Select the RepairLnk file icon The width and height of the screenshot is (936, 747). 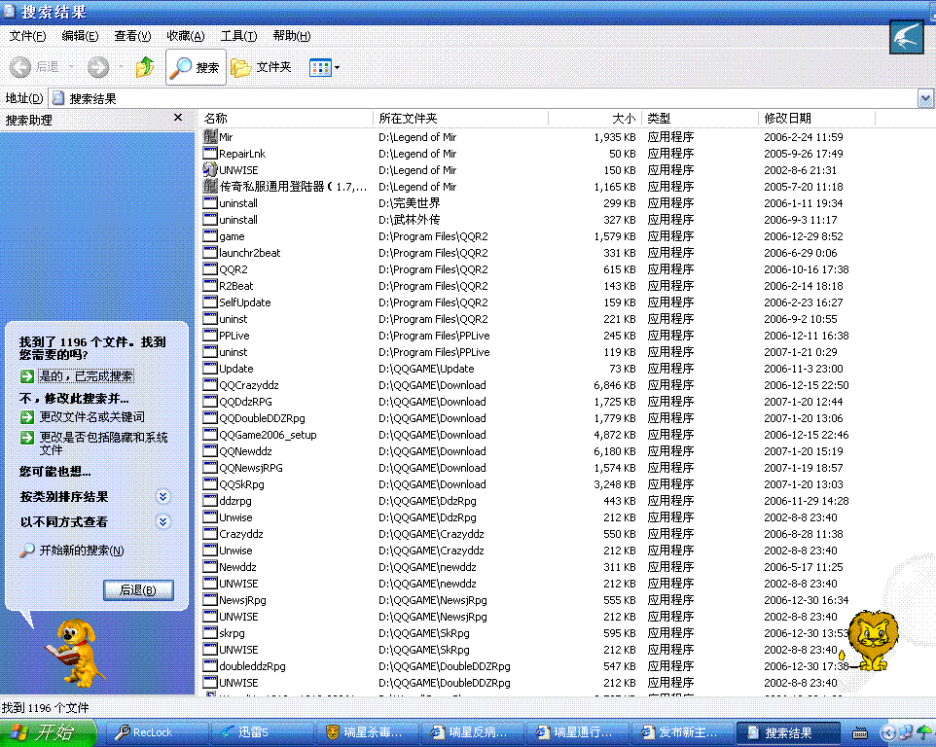(x=210, y=154)
